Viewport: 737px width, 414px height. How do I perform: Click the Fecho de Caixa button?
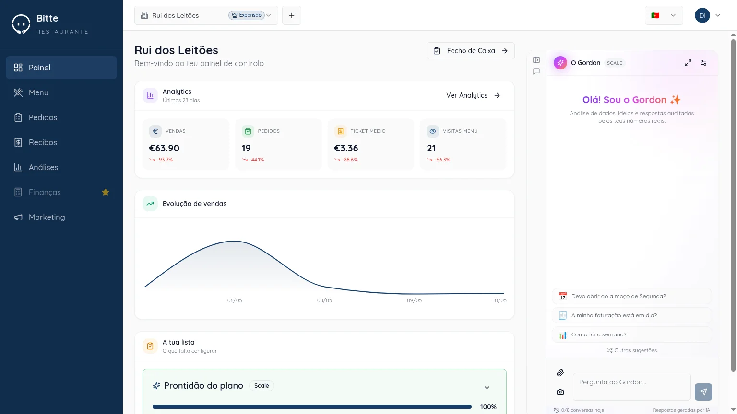click(471, 51)
